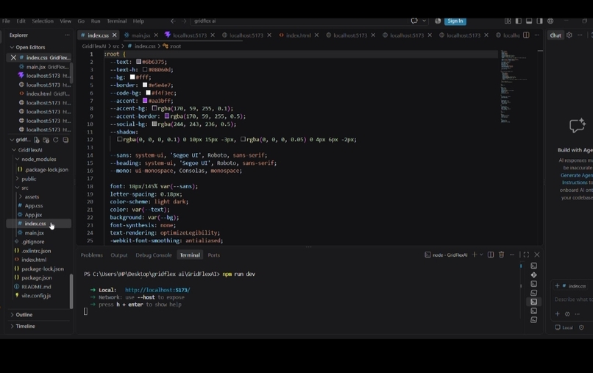Open vite.config.js in the explorer
Image resolution: width=593 pixels, height=373 pixels.
(x=36, y=296)
